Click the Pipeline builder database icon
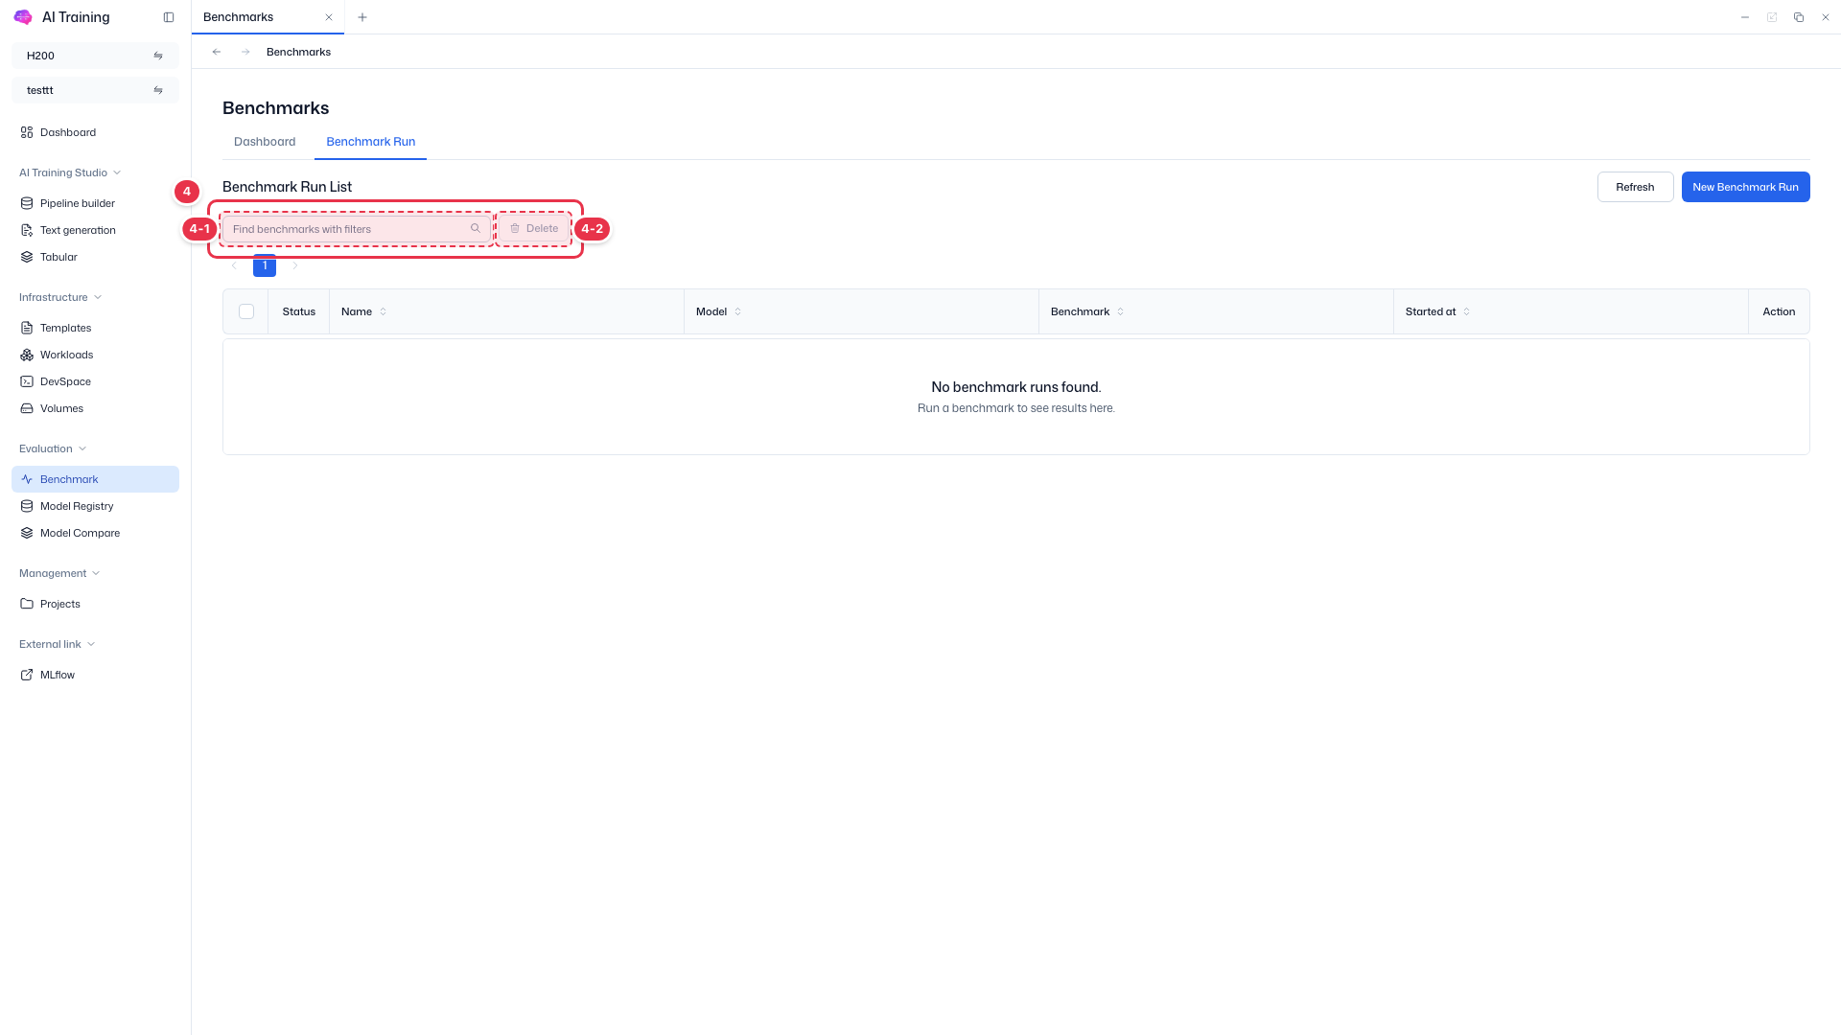The image size is (1841, 1035). pyautogui.click(x=27, y=203)
